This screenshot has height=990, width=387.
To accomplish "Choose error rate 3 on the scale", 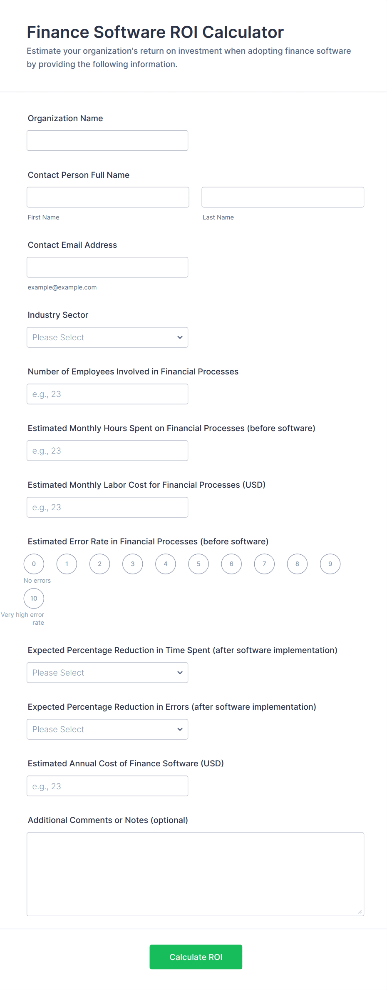I will 133,564.
